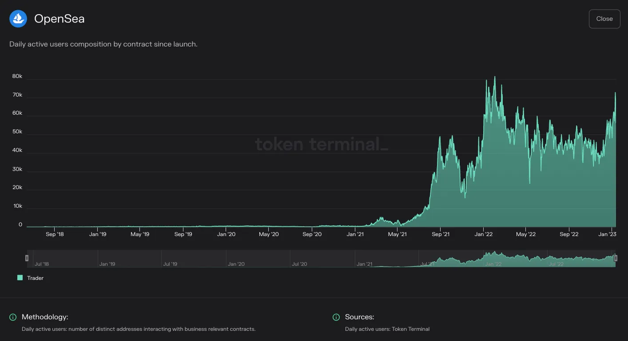Click Jul '19 in the range navigator
This screenshot has height=341, width=628.
[x=170, y=264]
